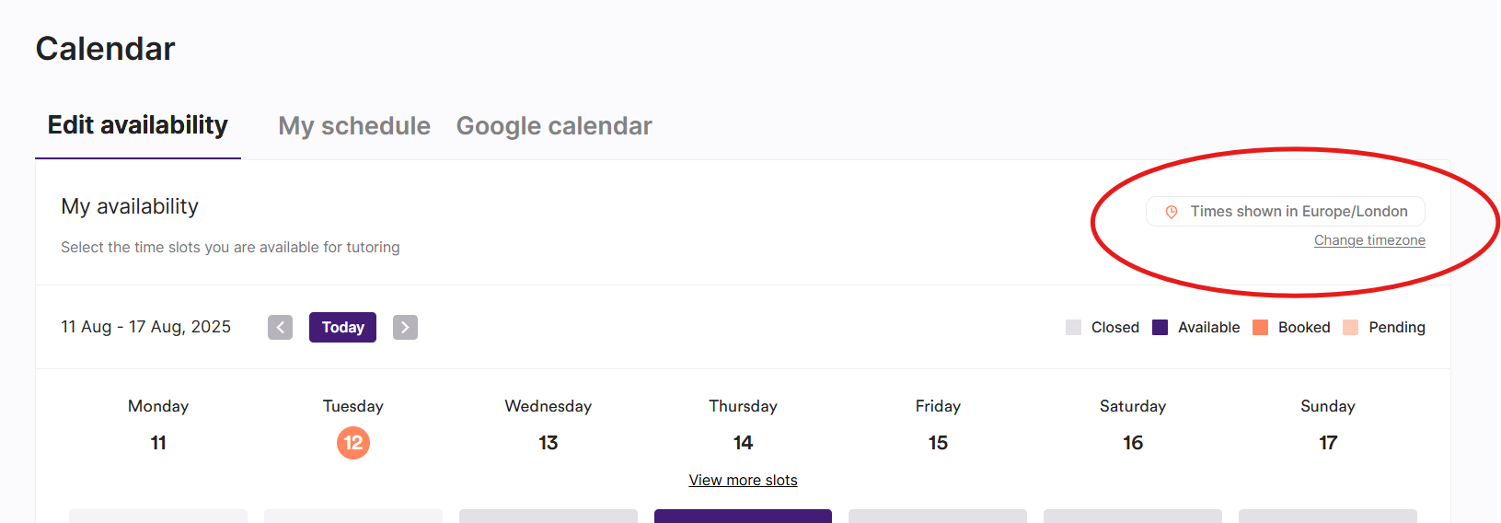Click the Closed legend color swatch
The width and height of the screenshot is (1501, 523).
point(1073,327)
